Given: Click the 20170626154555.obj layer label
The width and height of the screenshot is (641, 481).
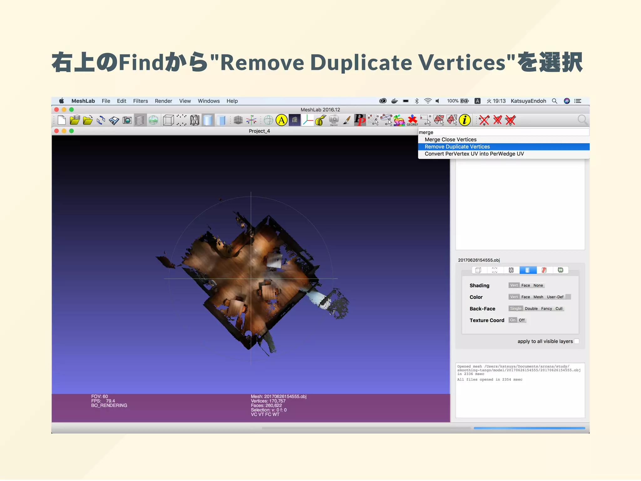Looking at the screenshot, I should tap(479, 261).
